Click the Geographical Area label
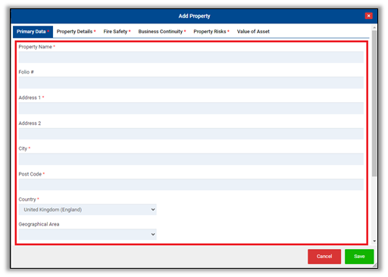Screen dimensions: 388x277 pyautogui.click(x=39, y=224)
